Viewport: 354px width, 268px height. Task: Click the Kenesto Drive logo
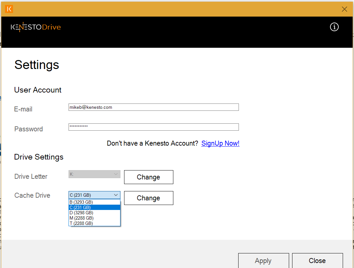(36, 27)
